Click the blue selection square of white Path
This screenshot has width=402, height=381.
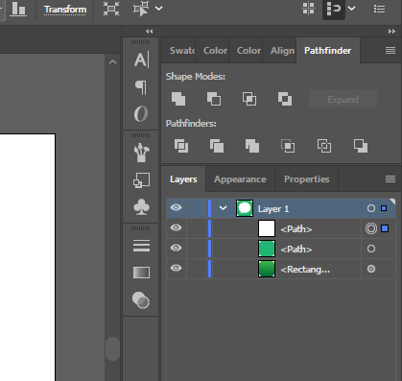pyautogui.click(x=385, y=228)
